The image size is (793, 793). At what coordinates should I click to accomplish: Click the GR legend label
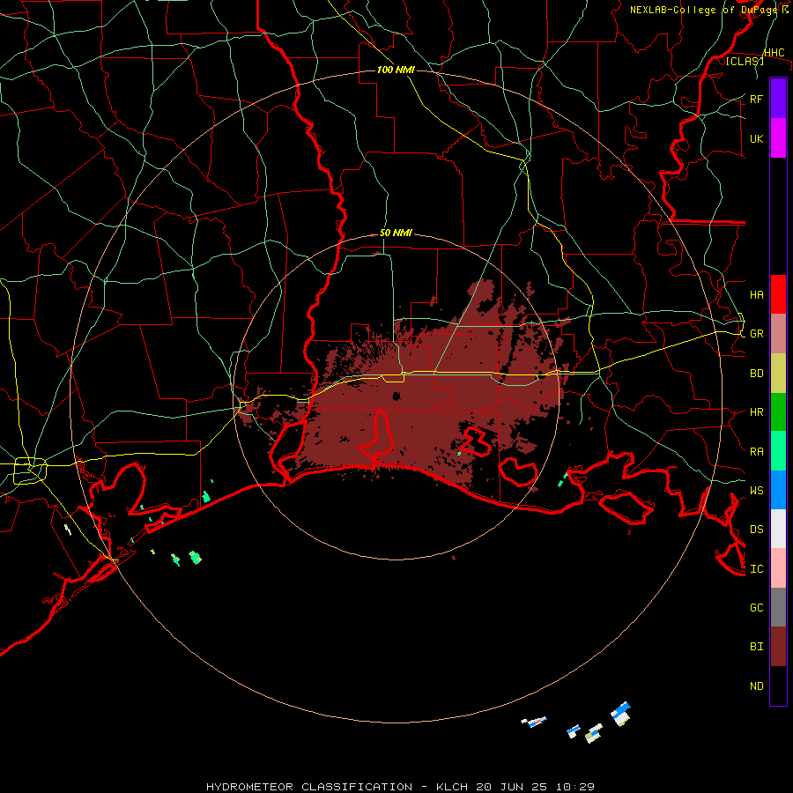click(x=756, y=334)
